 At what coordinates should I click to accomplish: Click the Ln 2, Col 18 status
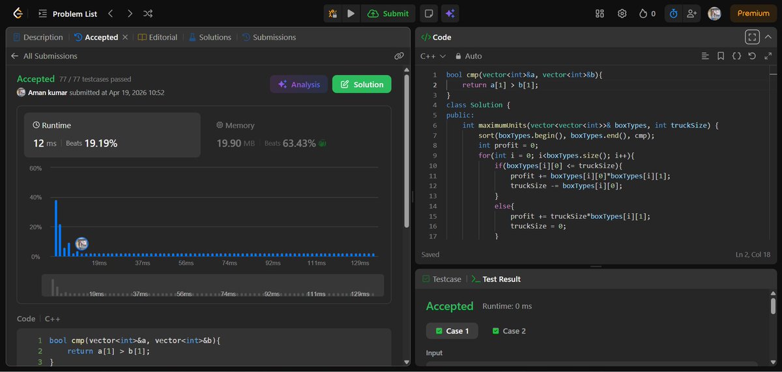(753, 255)
